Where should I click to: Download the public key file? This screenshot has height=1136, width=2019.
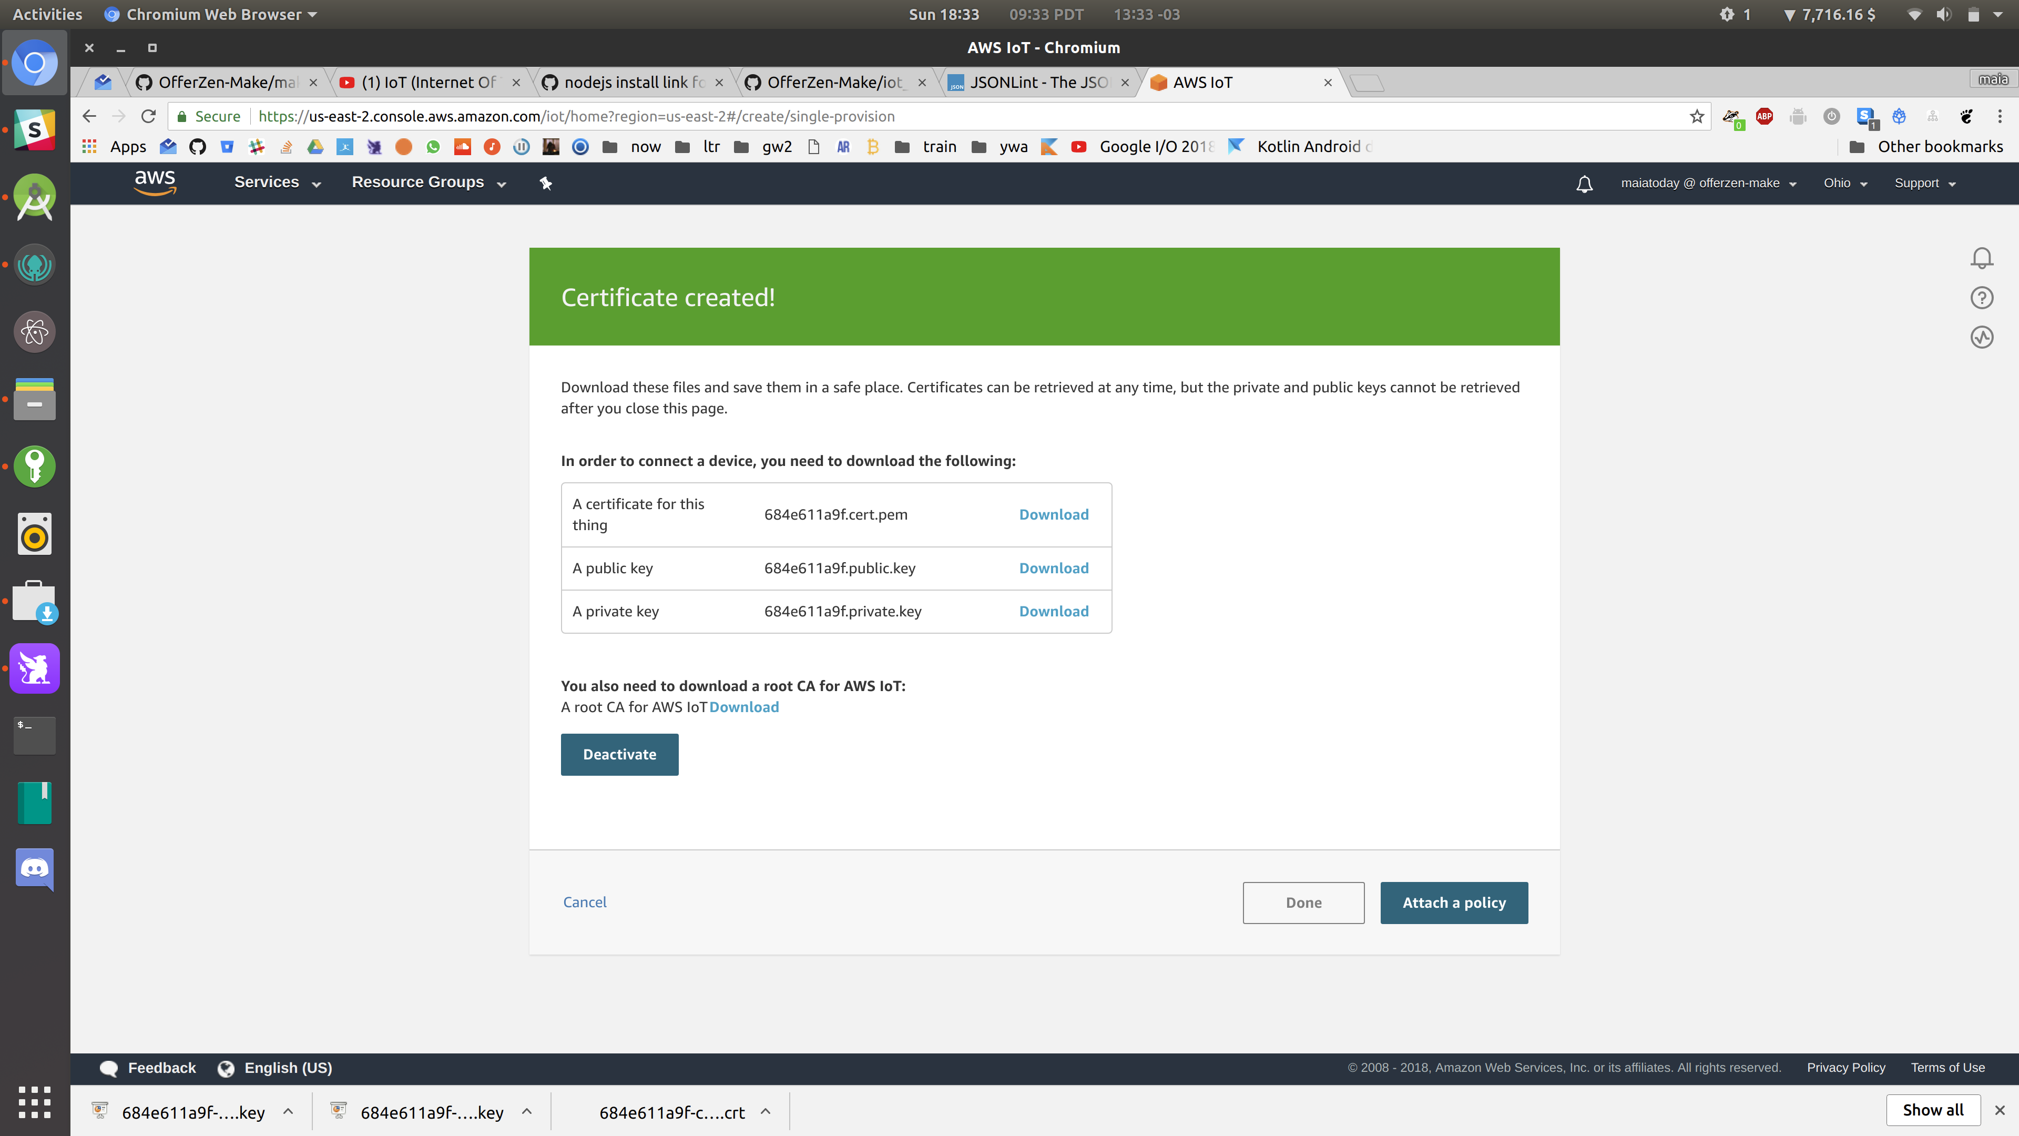click(1053, 569)
